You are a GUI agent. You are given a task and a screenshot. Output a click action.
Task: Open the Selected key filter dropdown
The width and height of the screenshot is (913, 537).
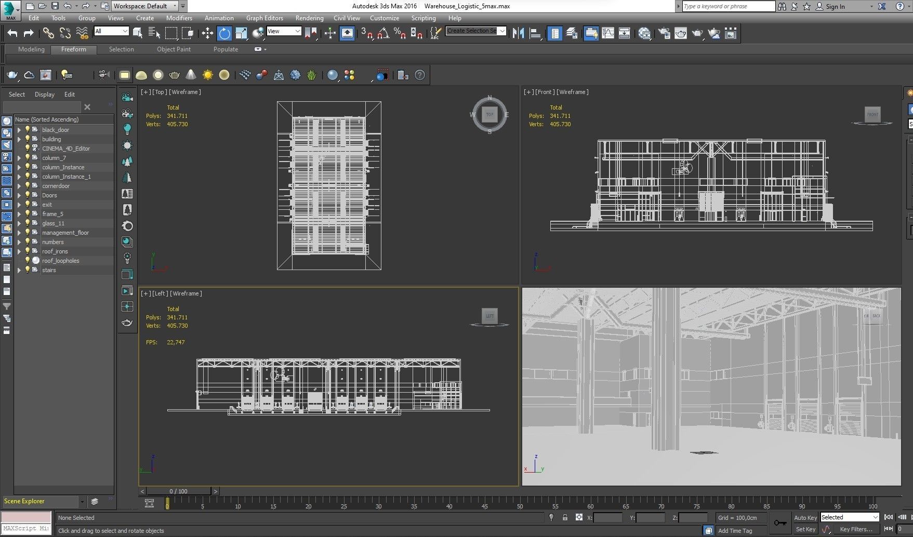click(x=850, y=517)
